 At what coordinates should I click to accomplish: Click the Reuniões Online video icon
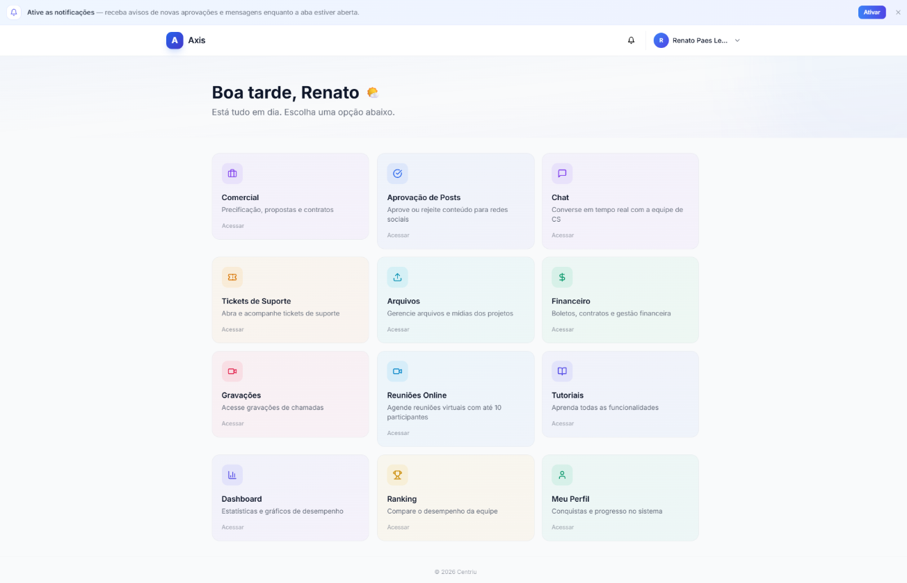(x=397, y=371)
